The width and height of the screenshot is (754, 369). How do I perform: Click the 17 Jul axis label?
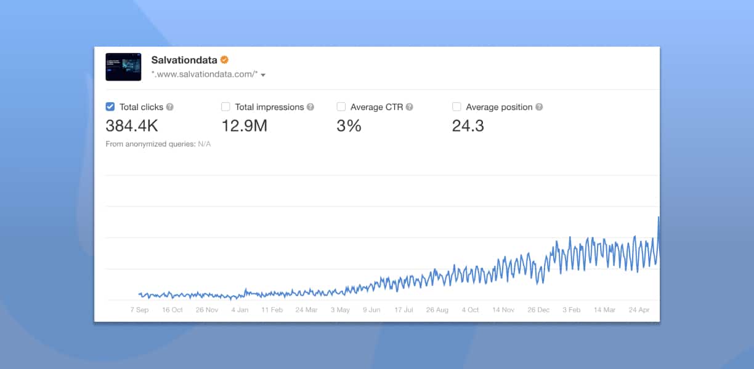(404, 310)
